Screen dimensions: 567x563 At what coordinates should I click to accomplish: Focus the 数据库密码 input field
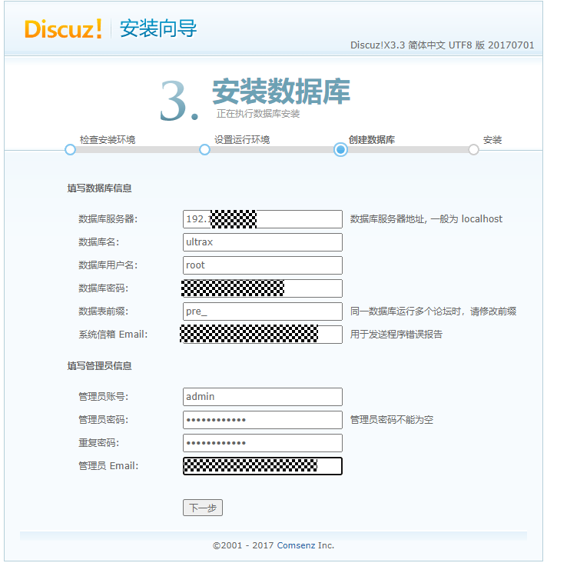(263, 288)
